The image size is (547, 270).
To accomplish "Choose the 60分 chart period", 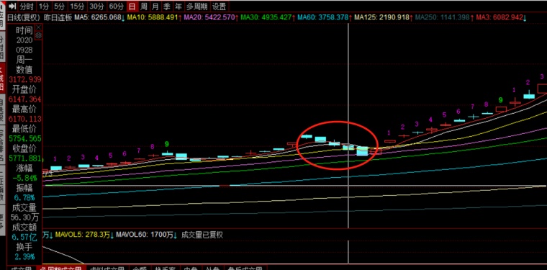I will coord(116,6).
